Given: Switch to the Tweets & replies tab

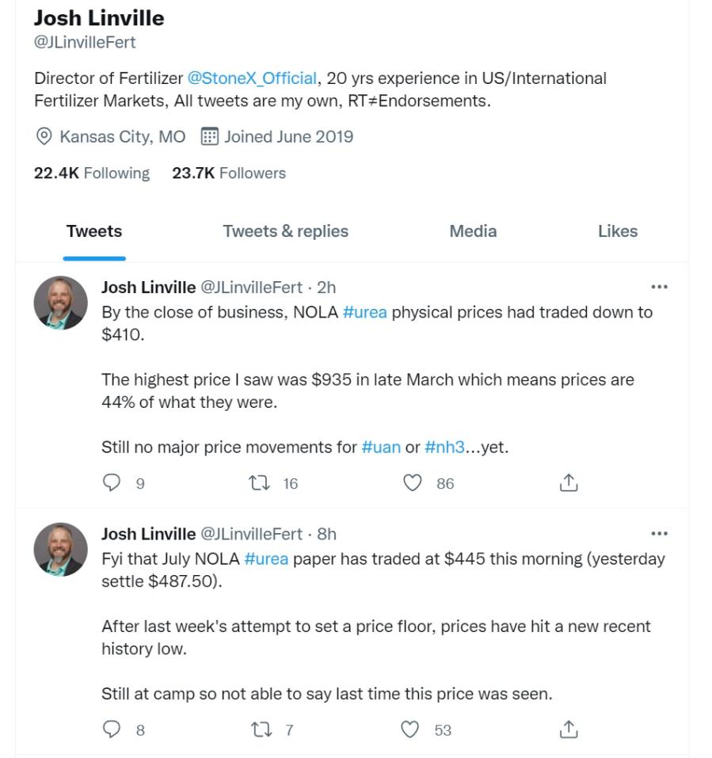Looking at the screenshot, I should point(285,231).
